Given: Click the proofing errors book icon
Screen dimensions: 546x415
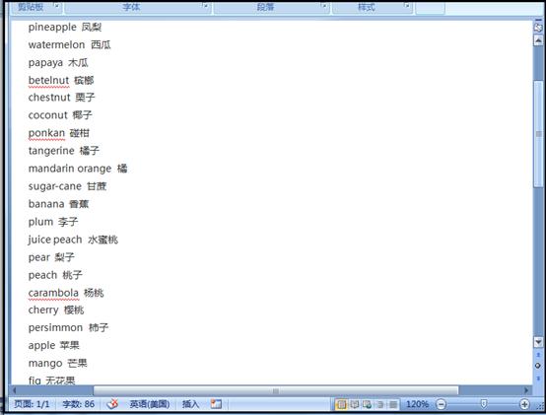Looking at the screenshot, I should coord(112,404).
